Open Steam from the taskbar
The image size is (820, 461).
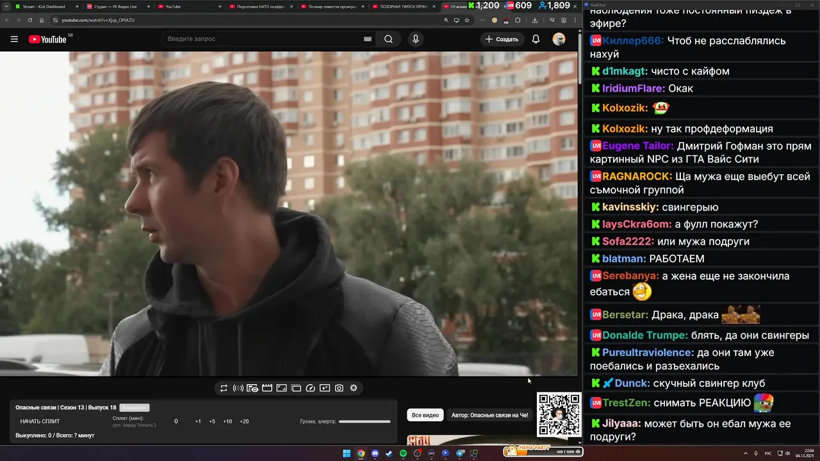pyautogui.click(x=389, y=453)
